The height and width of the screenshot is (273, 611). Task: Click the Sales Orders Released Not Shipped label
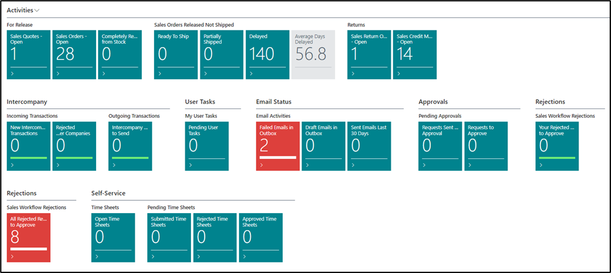194,25
